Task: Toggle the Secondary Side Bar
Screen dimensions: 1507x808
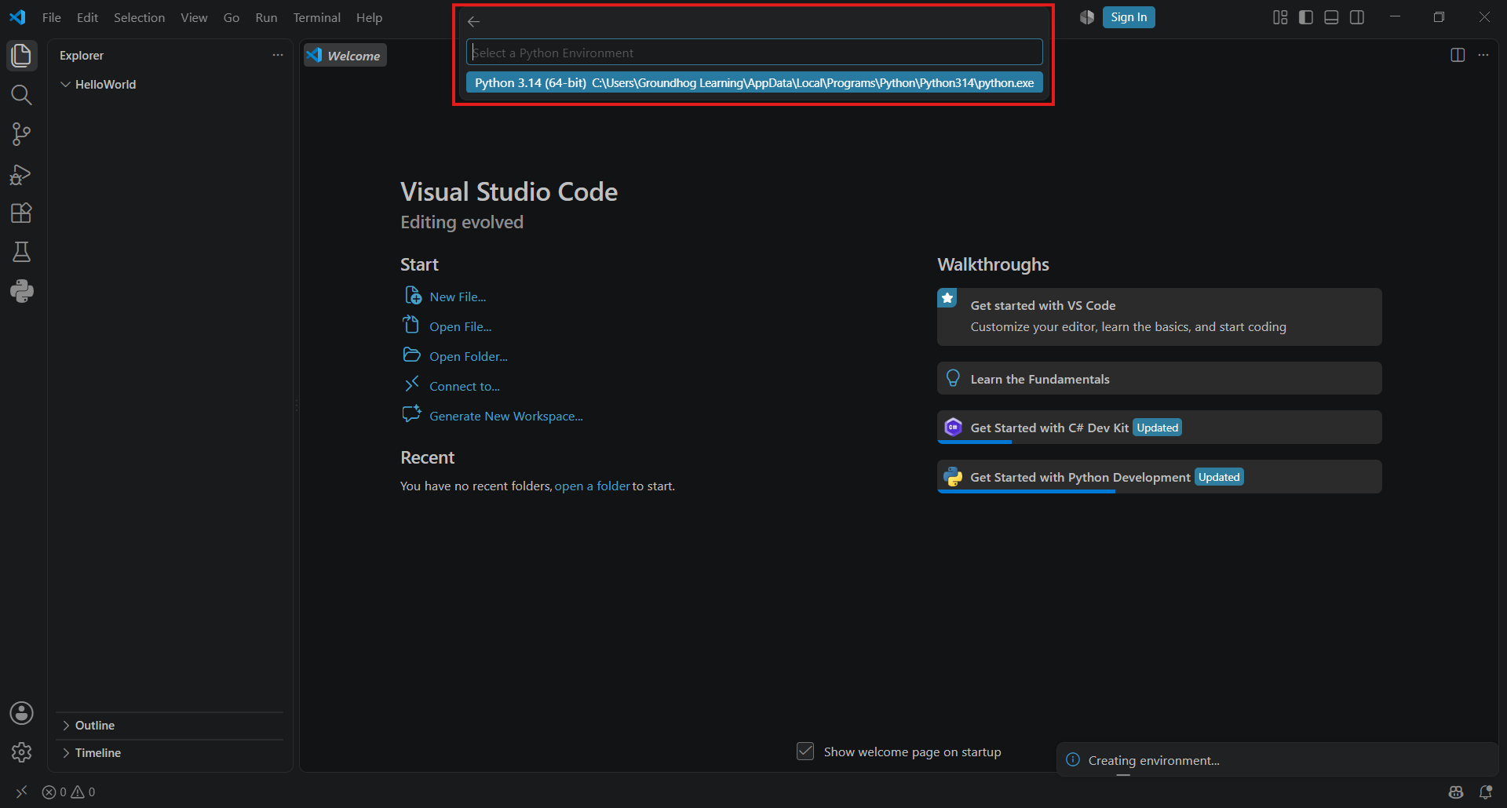Action: tap(1357, 17)
